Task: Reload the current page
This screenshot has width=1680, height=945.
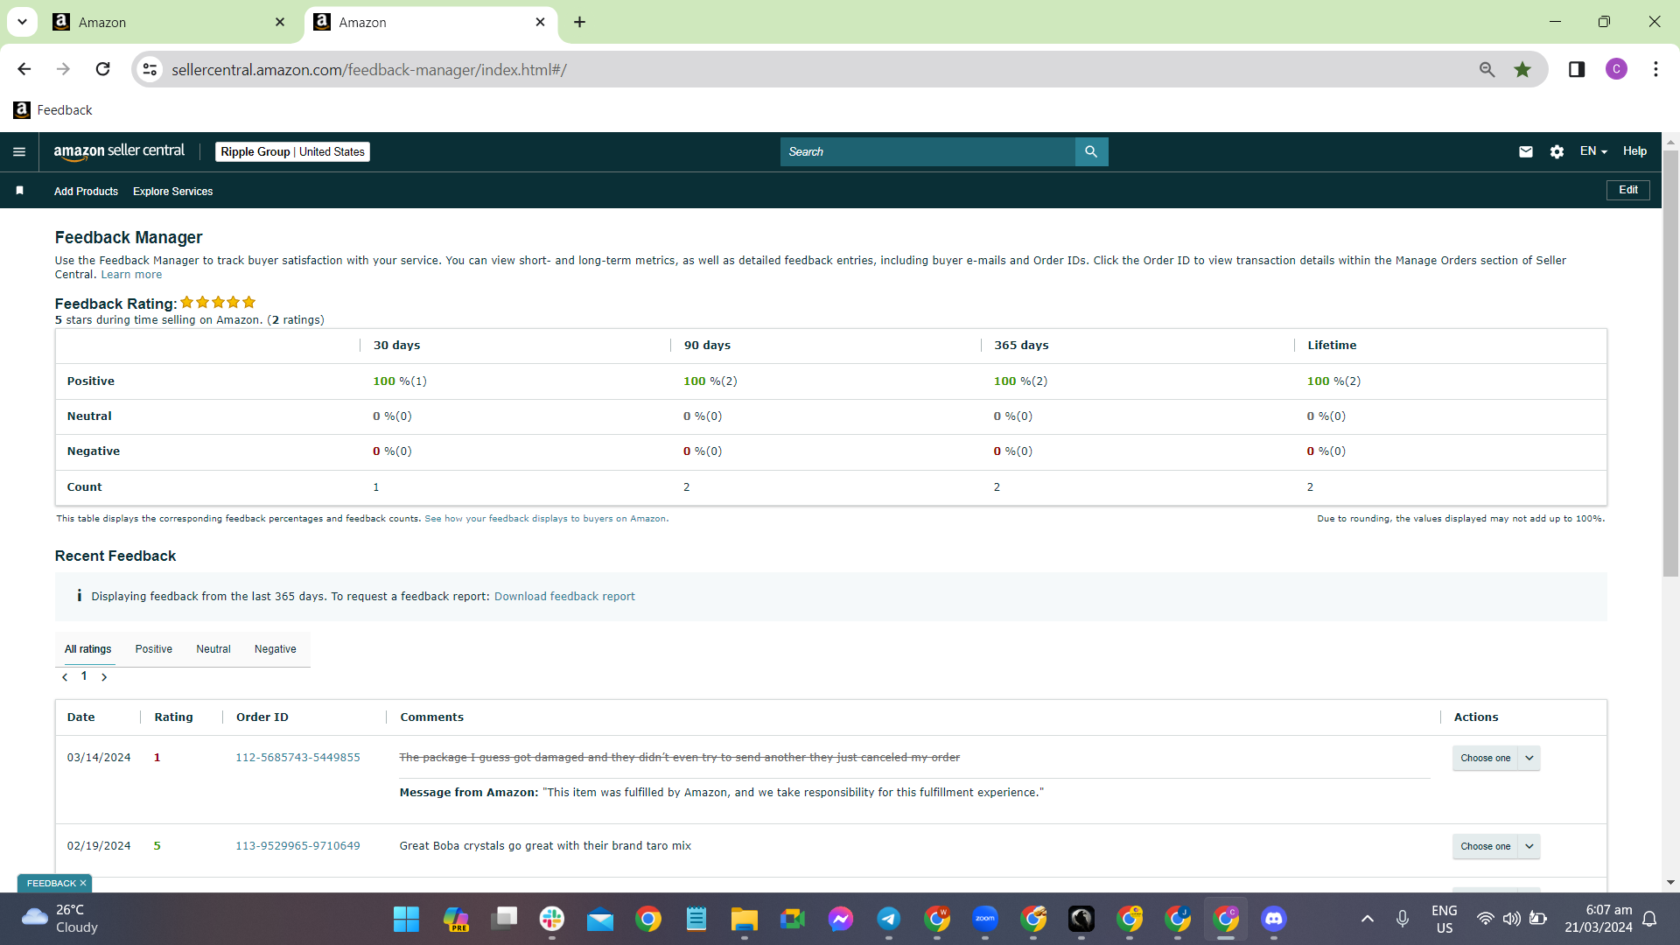Action: tap(103, 69)
